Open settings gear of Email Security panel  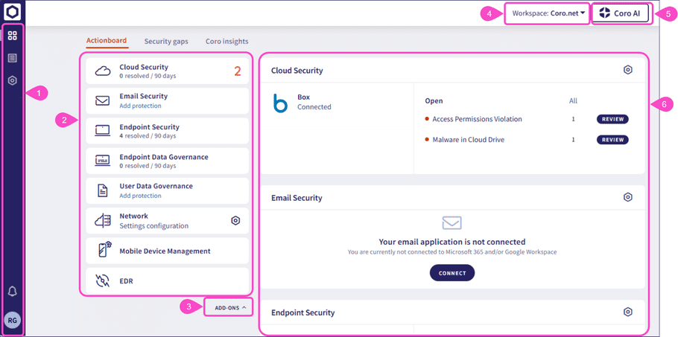tap(628, 197)
